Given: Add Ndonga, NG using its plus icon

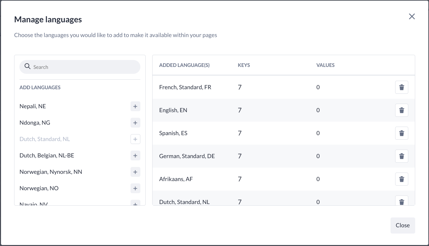Looking at the screenshot, I should [135, 123].
